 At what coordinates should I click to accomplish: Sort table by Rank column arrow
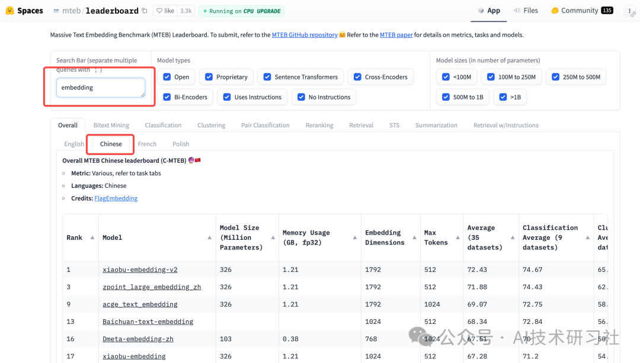pos(92,237)
